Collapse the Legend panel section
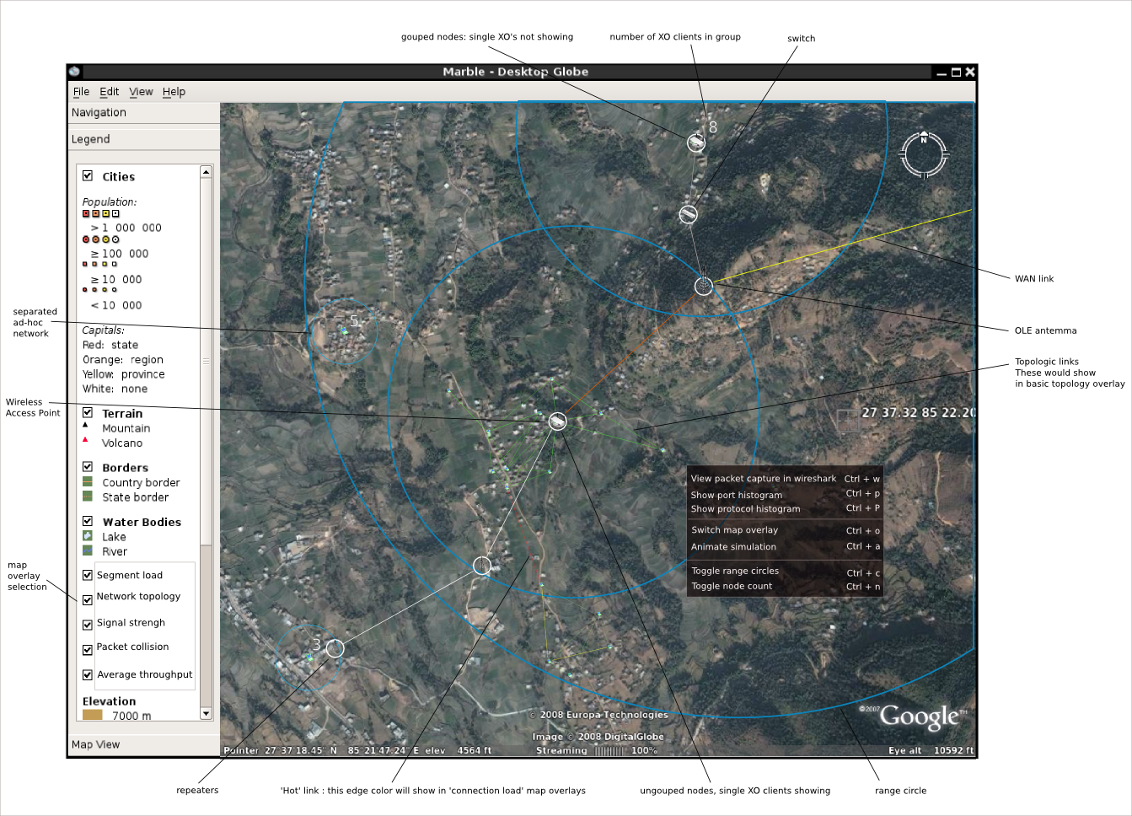Image resolution: width=1132 pixels, height=816 pixels. click(x=91, y=139)
